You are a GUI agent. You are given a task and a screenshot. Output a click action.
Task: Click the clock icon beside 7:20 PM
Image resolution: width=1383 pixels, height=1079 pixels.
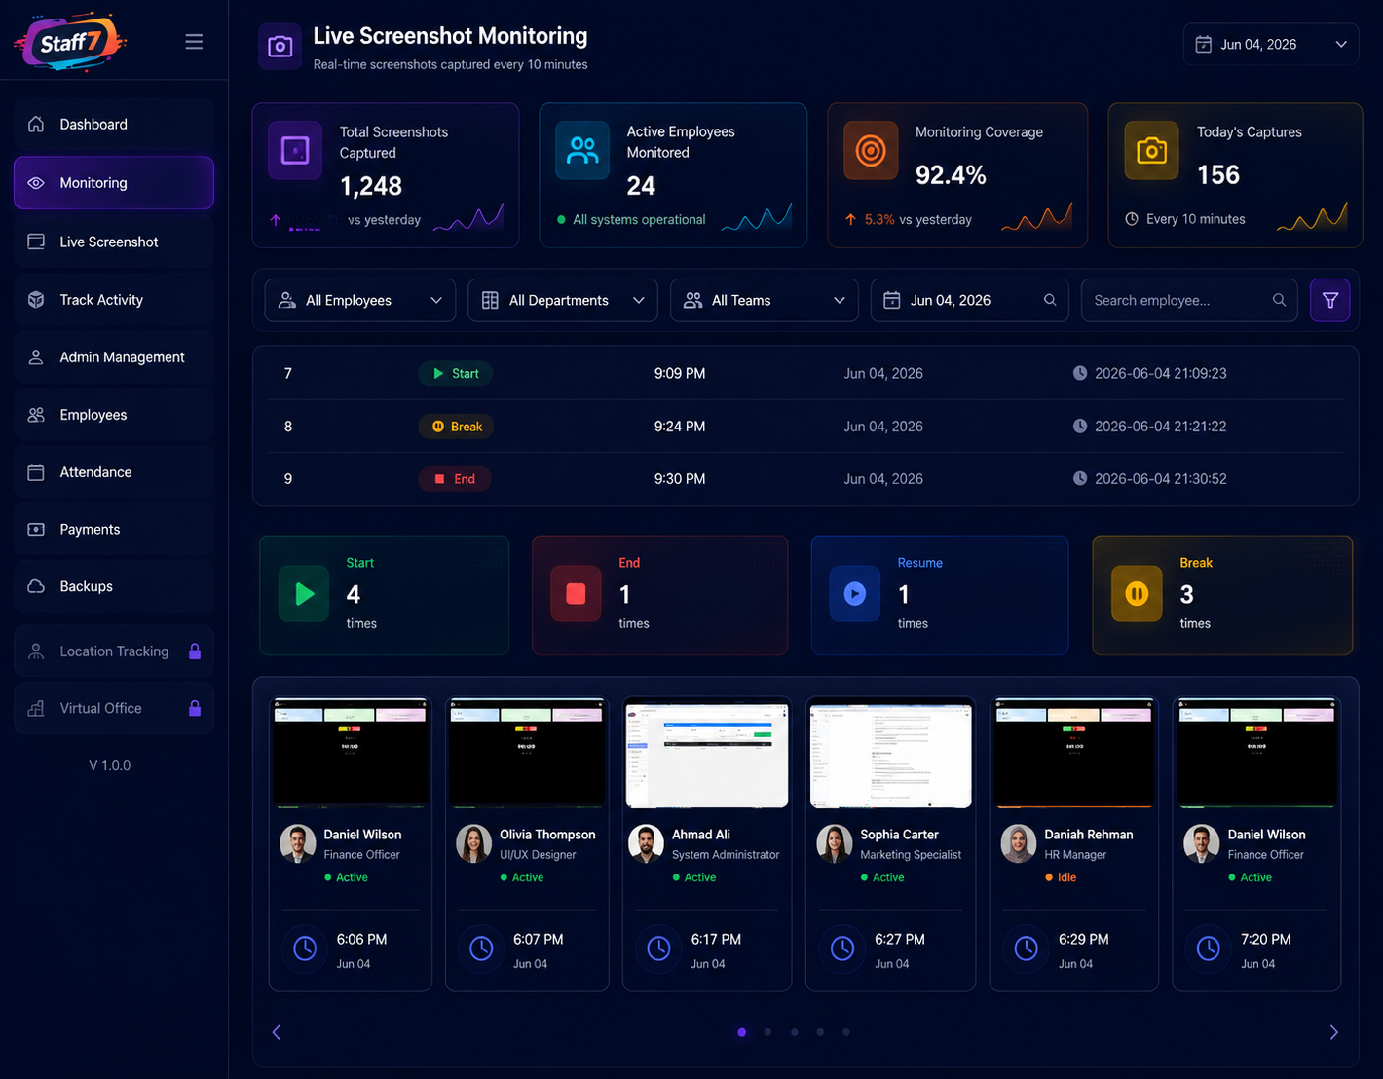1209,949
